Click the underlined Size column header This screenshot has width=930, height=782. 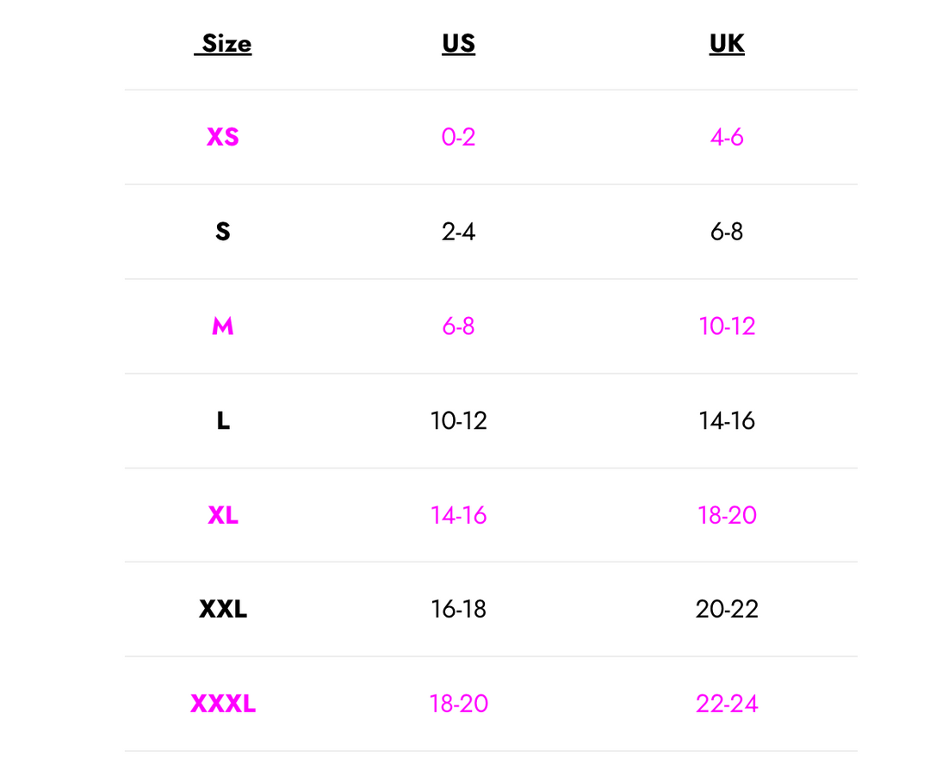(x=224, y=44)
